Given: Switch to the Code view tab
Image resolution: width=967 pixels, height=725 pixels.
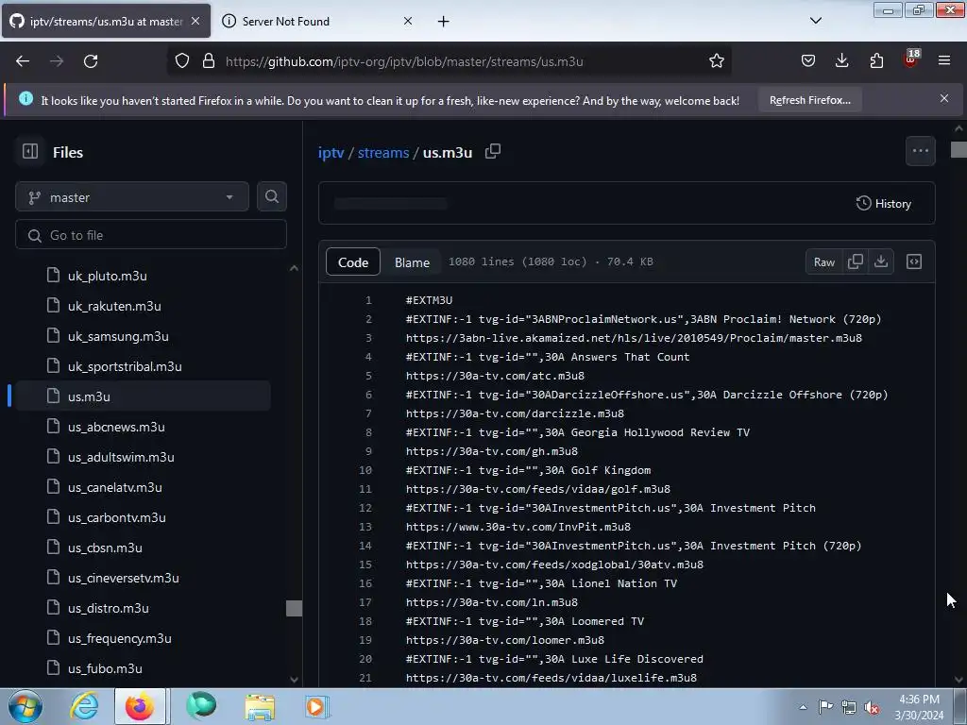Looking at the screenshot, I should (x=353, y=262).
